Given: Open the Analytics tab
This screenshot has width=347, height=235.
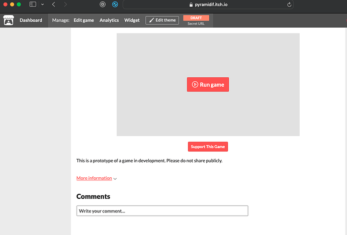Looking at the screenshot, I should pyautogui.click(x=109, y=20).
